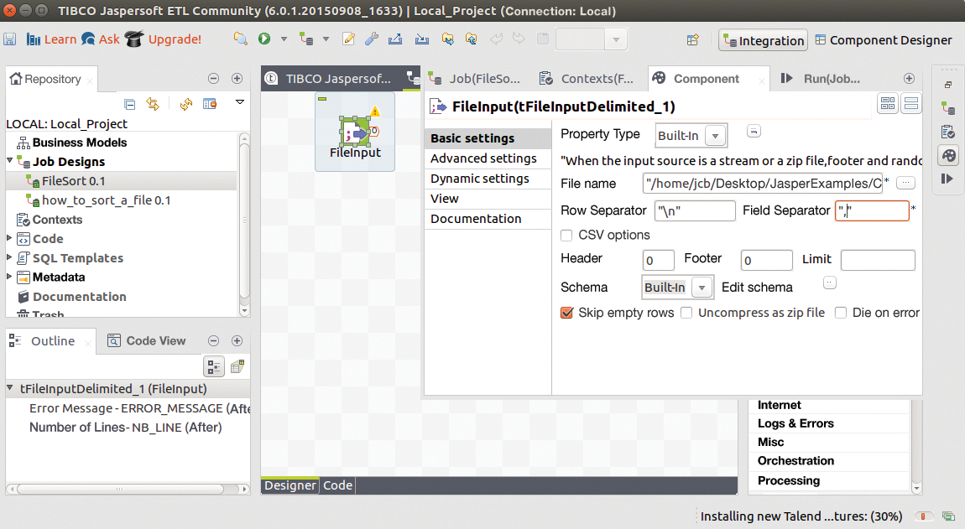965x529 pixels.
Task: Save the job with the floppy disk icon
Action: click(x=10, y=39)
